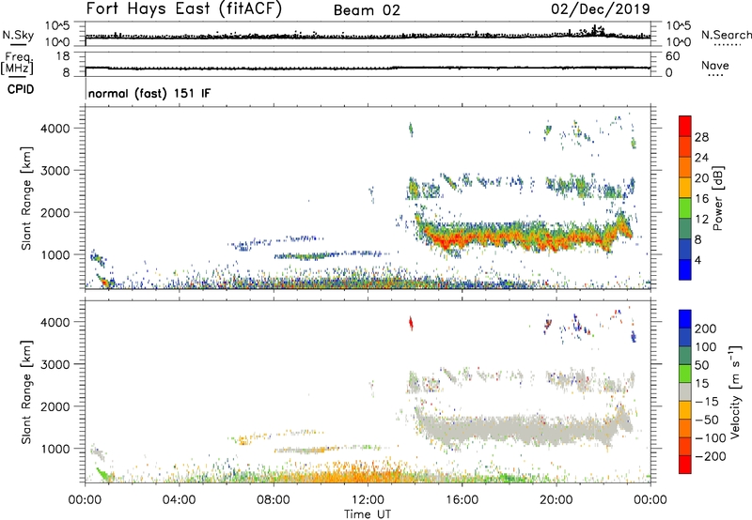
Task: Select the 50 label on velocity colorbar
Action: click(701, 365)
